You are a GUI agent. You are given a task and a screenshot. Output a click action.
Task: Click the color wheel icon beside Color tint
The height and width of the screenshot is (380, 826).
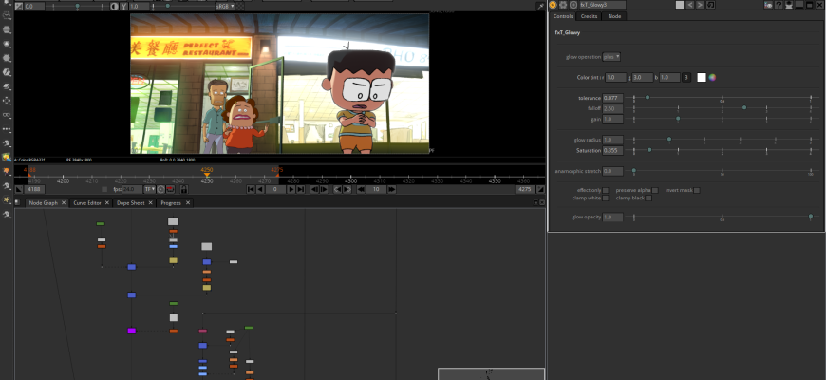click(712, 78)
